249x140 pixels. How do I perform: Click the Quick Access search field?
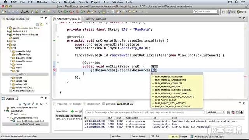[205, 12]
